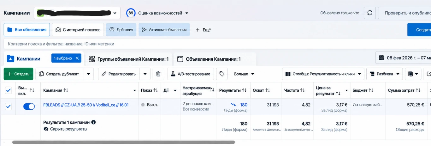Open the opportunity score 89 indicator
The image size is (431, 146).
point(131,13)
